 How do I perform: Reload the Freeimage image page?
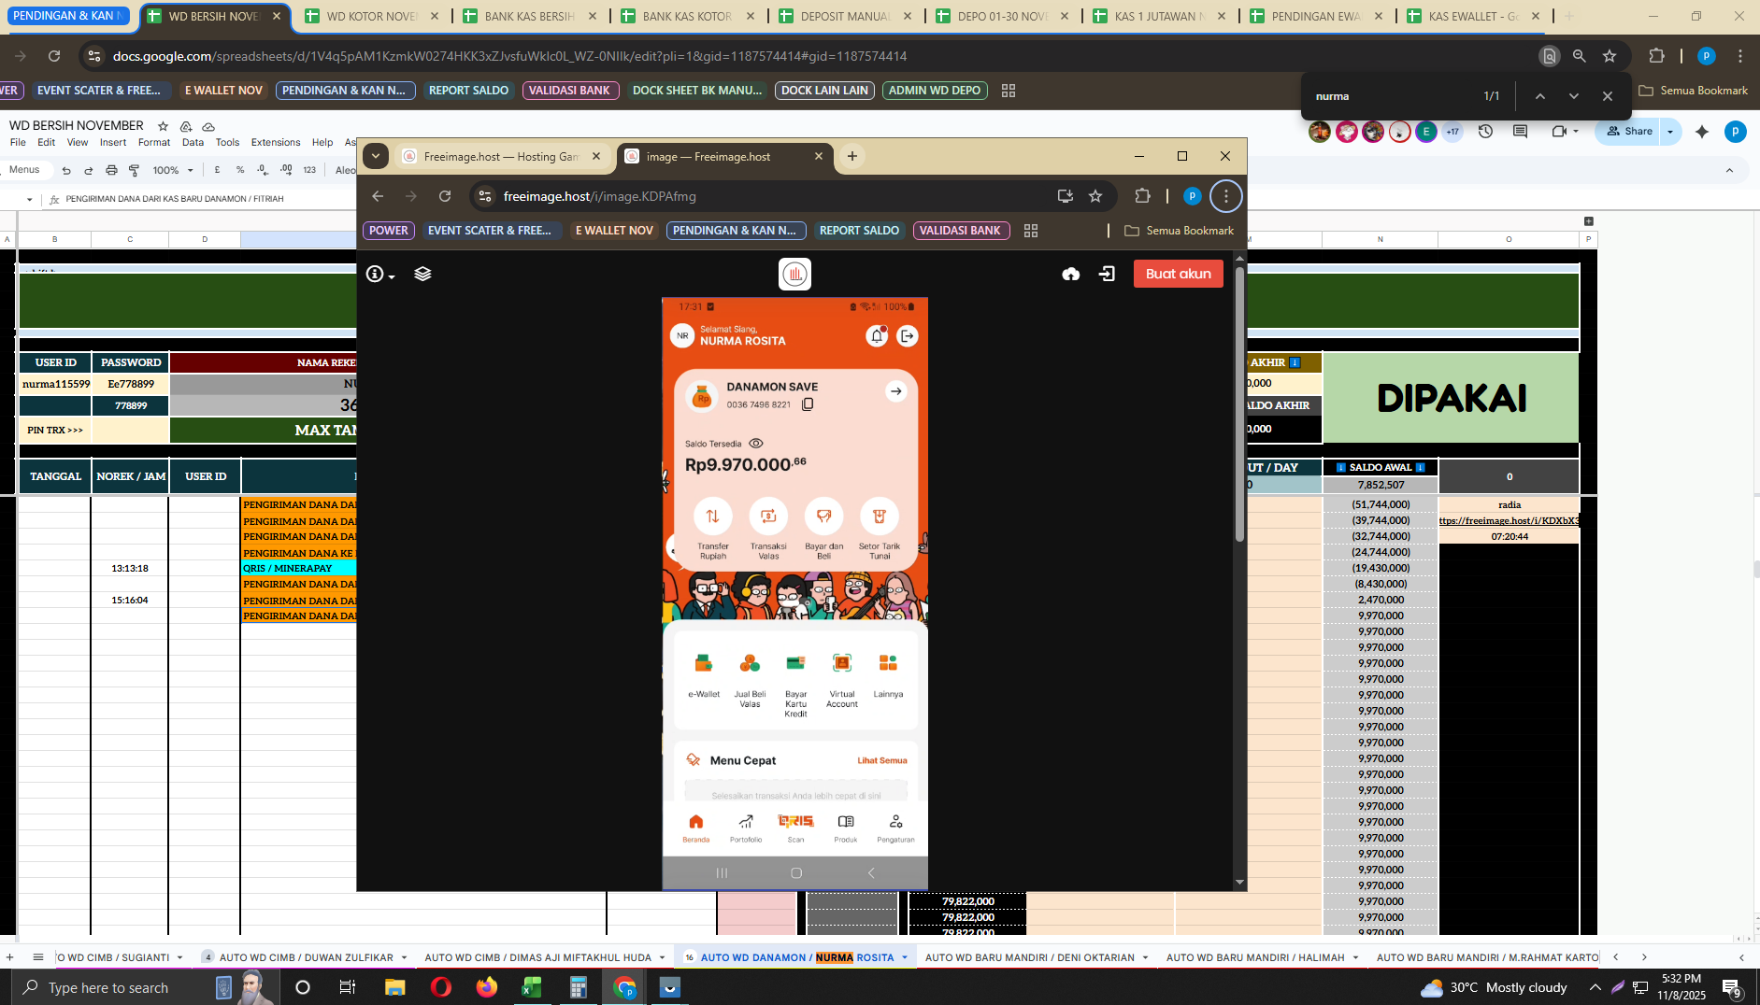[445, 196]
